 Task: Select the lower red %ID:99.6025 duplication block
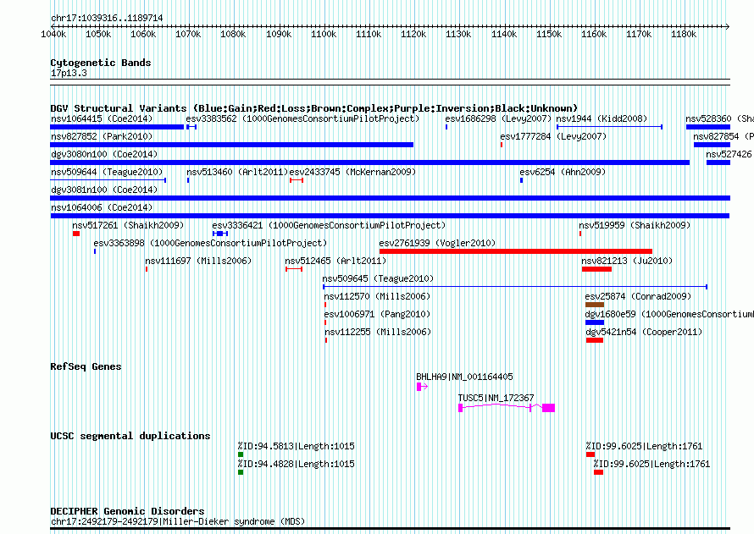coord(598,472)
